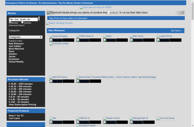
Task: Open the Massage Bait 13 thumbnail
Action: [139, 118]
